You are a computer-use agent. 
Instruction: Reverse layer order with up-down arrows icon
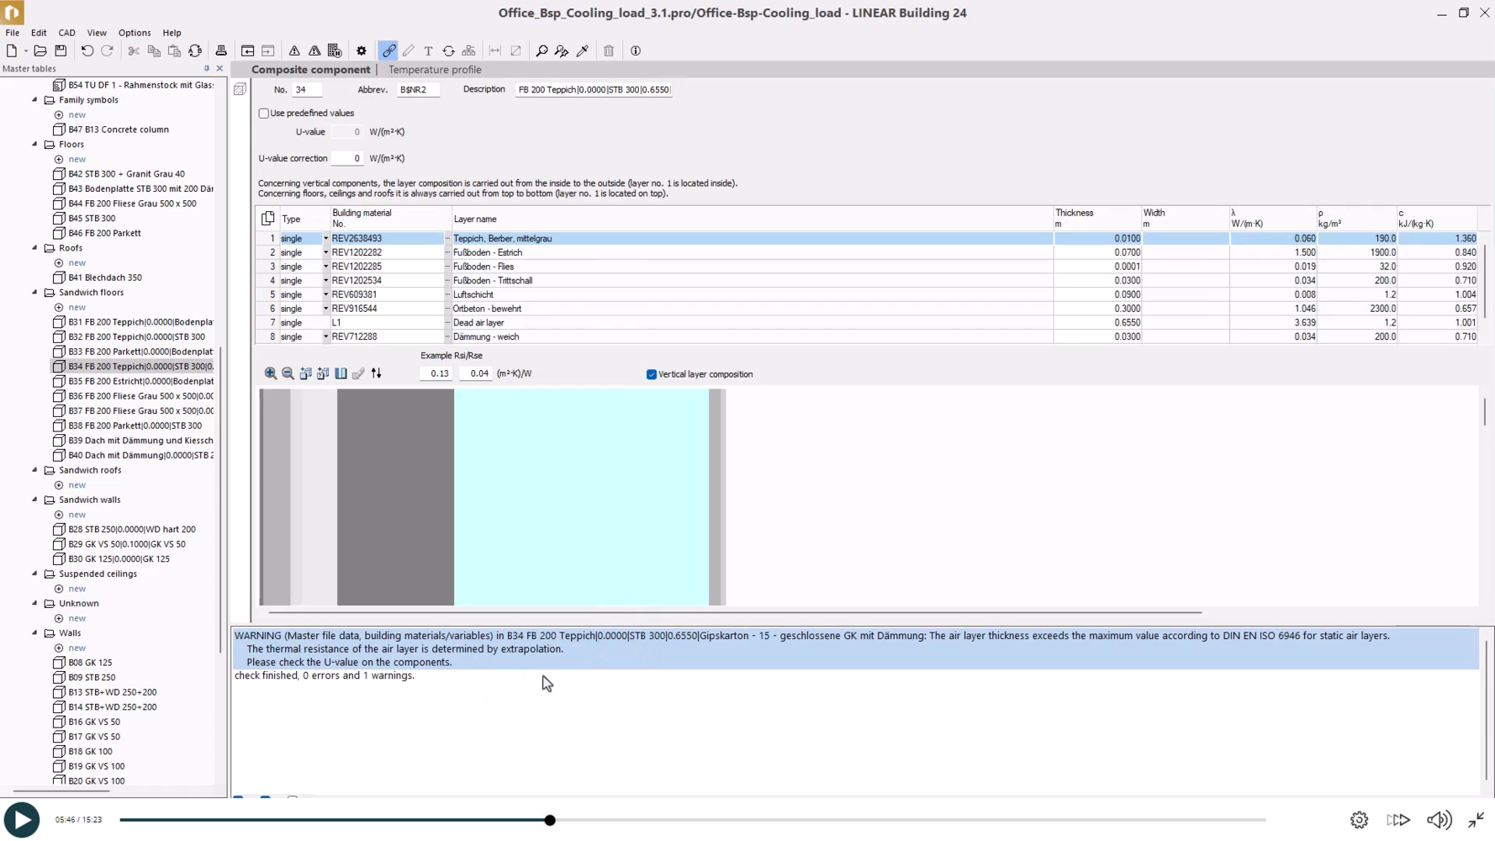377,373
